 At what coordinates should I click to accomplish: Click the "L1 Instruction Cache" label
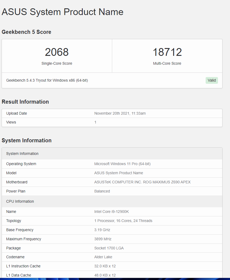coord(23,266)
